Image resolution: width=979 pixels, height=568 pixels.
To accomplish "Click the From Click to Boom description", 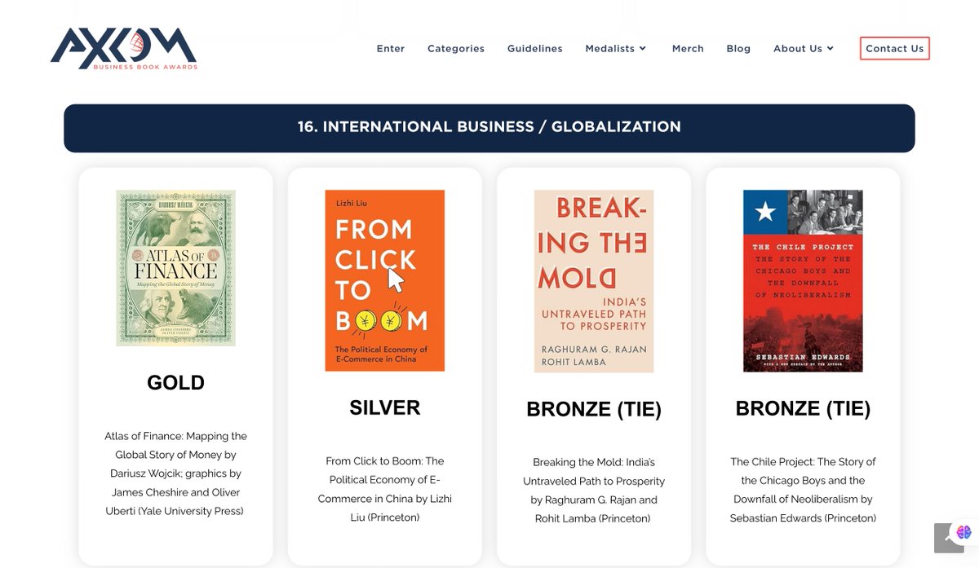I will 385,489.
